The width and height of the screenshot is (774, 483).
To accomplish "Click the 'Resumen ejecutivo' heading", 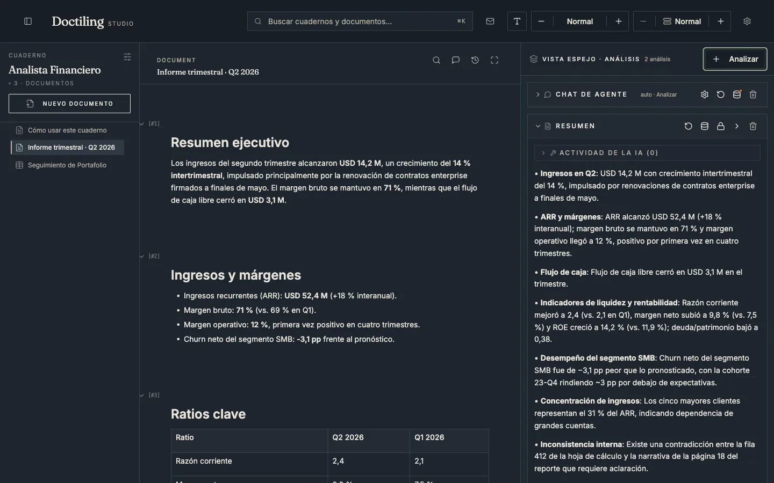I will coord(230,143).
